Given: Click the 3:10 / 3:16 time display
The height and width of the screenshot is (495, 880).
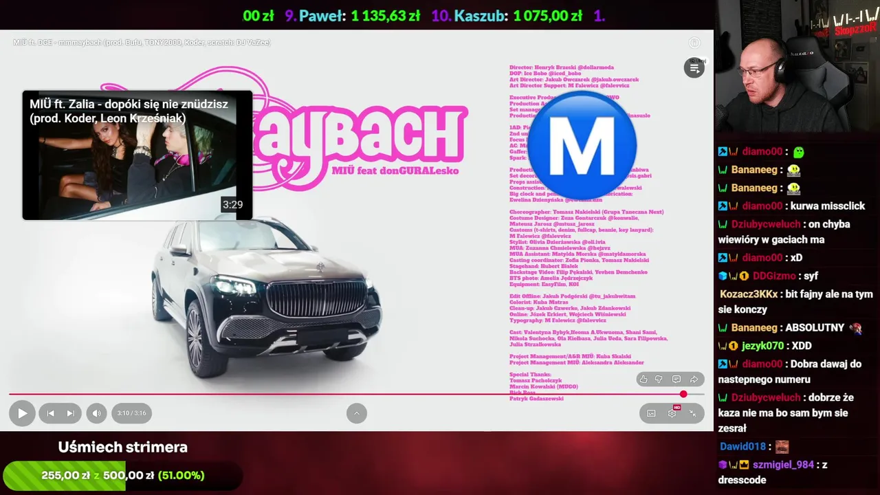Looking at the screenshot, I should click(132, 413).
